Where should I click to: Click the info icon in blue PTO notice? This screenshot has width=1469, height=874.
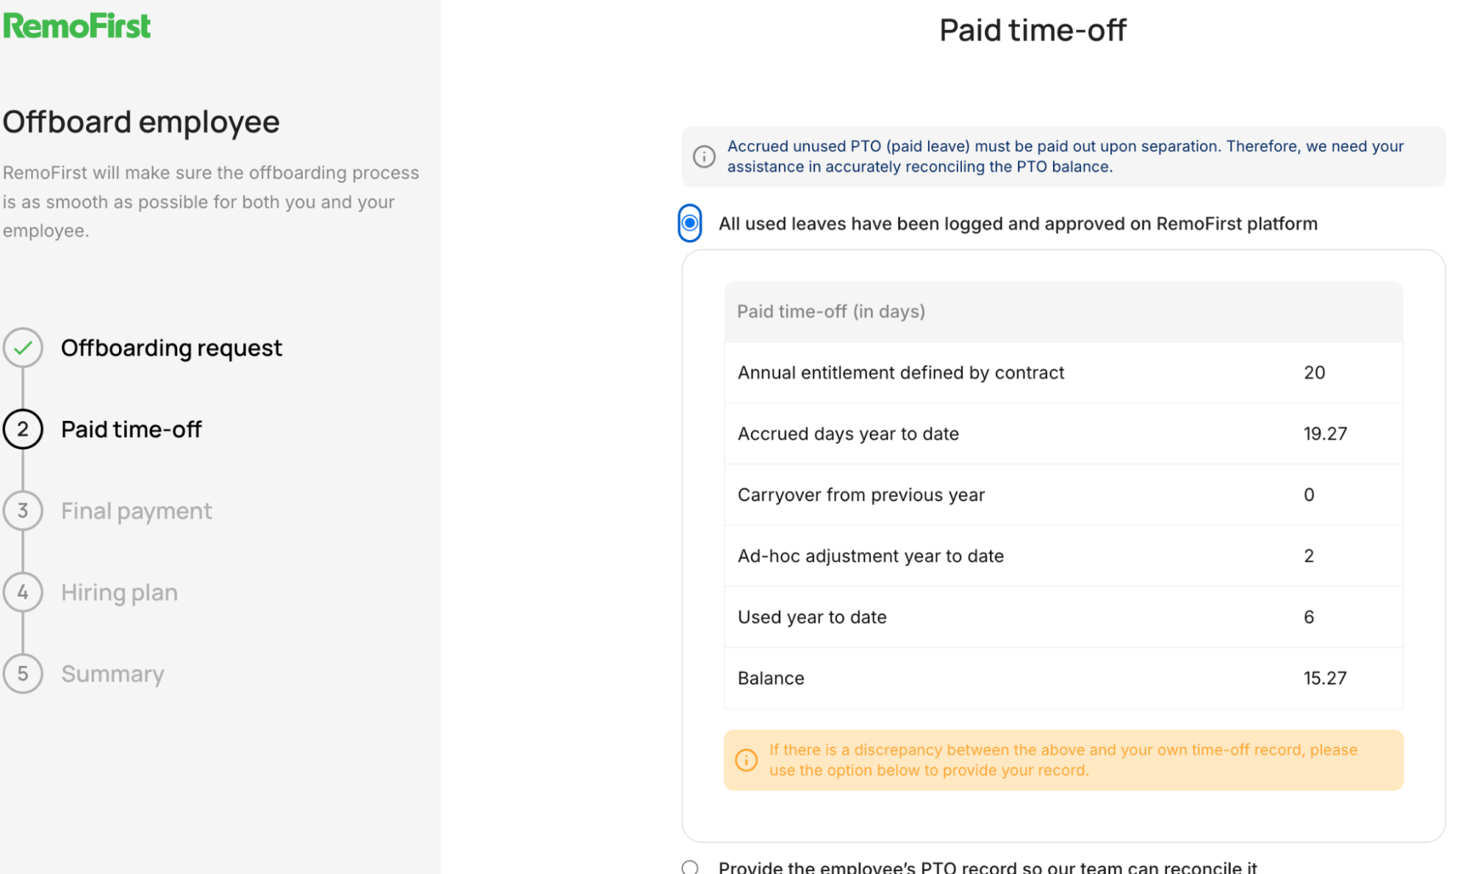(x=704, y=156)
